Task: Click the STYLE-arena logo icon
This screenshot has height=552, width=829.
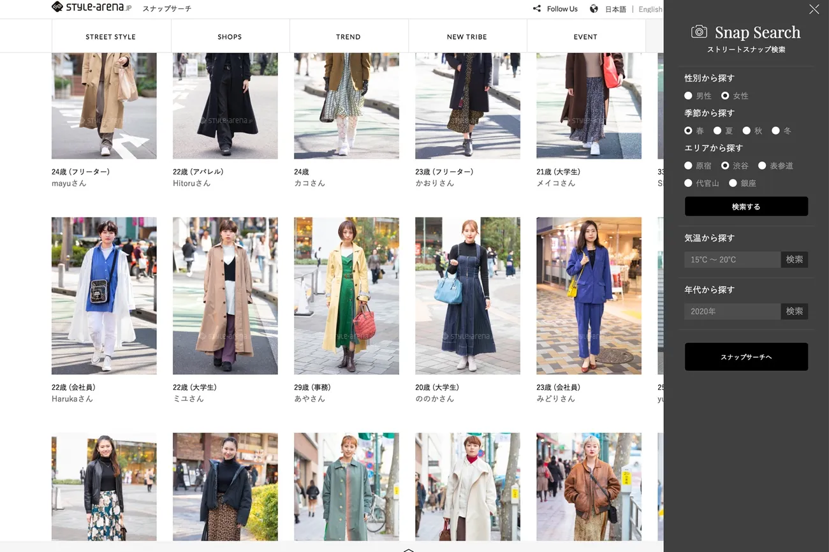Action: 57,8
